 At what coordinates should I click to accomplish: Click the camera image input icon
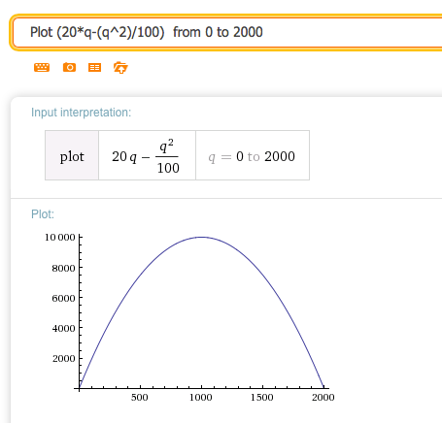69,67
